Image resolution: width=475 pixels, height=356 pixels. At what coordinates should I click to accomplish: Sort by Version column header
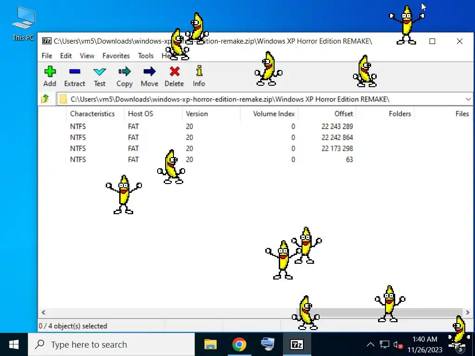click(211, 114)
